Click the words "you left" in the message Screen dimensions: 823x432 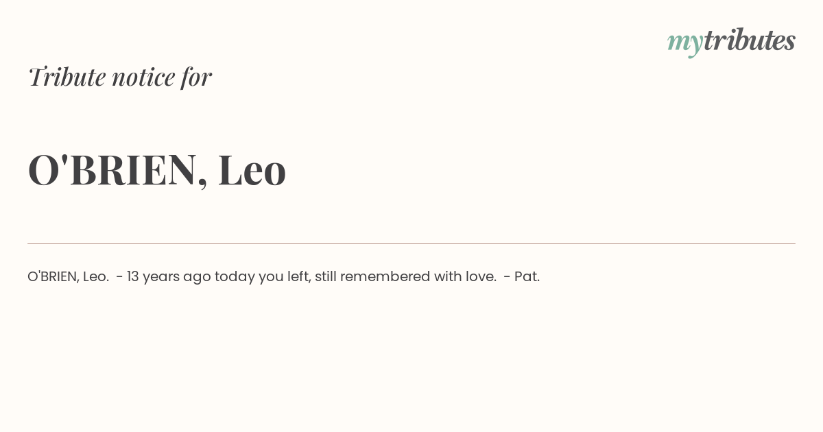pos(283,277)
